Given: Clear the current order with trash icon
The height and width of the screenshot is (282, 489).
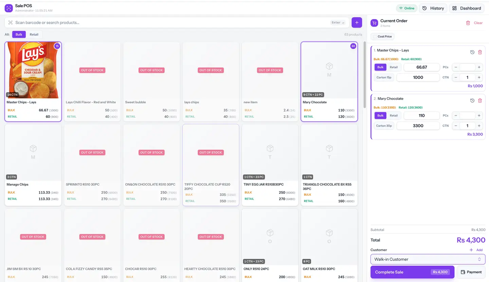Looking at the screenshot, I should (468, 23).
